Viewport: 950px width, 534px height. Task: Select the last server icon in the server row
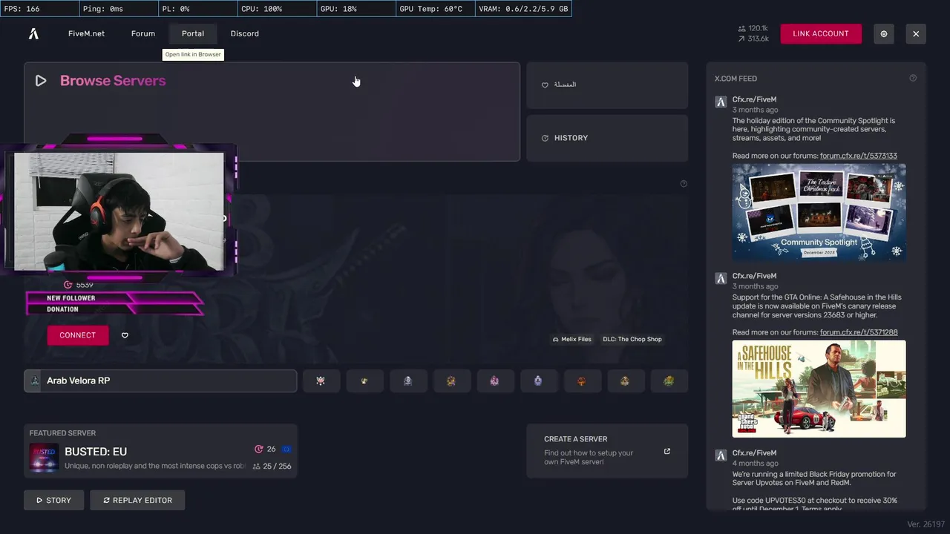point(669,380)
